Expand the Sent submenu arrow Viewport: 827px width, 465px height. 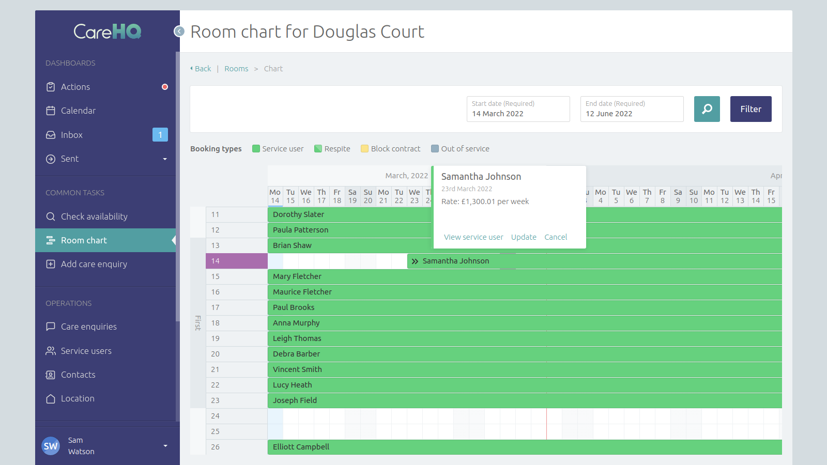(x=165, y=159)
